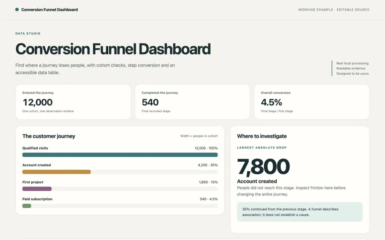Click the 'People did not reach this stage' paragraph
Viewport: 385px width, 240px height.
[x=291, y=191]
